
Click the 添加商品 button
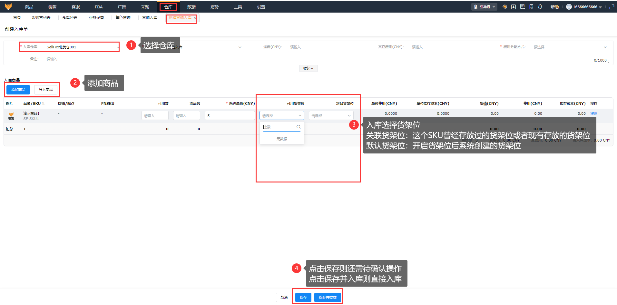[18, 90]
